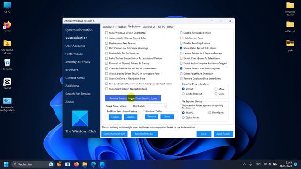Show hidden system tray icons

point(244,164)
